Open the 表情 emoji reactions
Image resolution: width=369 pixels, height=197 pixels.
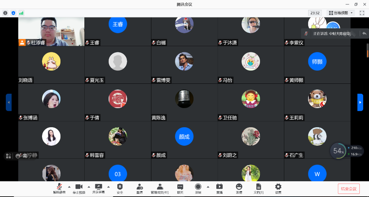pyautogui.click(x=239, y=188)
